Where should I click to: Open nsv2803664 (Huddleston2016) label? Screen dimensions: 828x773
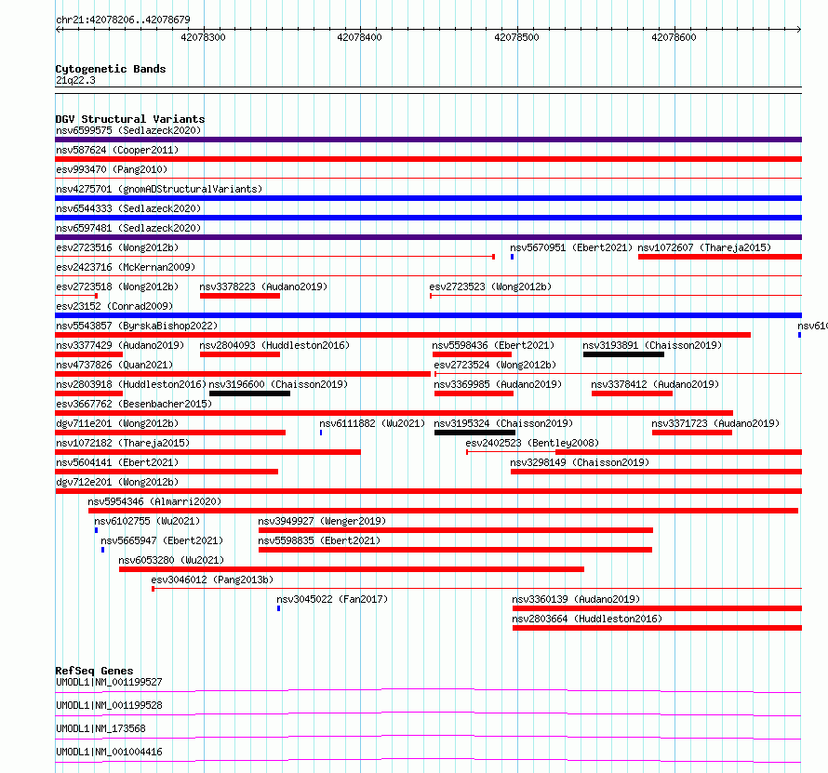tap(587, 619)
